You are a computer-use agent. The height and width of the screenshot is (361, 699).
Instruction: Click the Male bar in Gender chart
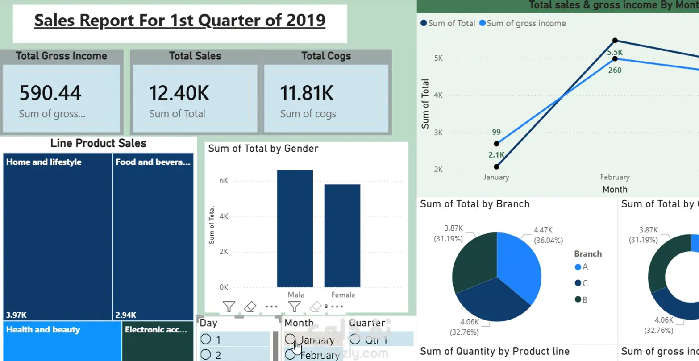[x=295, y=228]
